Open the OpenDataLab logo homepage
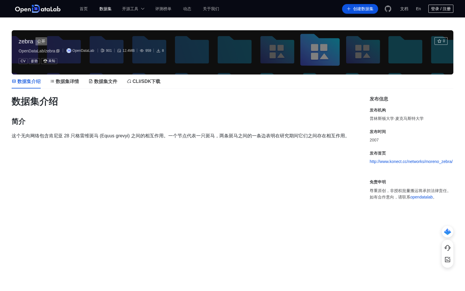Image resolution: width=465 pixels, height=291 pixels. (38, 9)
